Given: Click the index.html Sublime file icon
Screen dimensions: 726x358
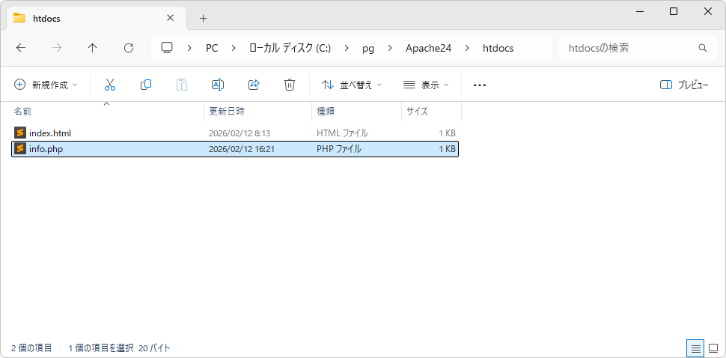Looking at the screenshot, I should 19,133.
